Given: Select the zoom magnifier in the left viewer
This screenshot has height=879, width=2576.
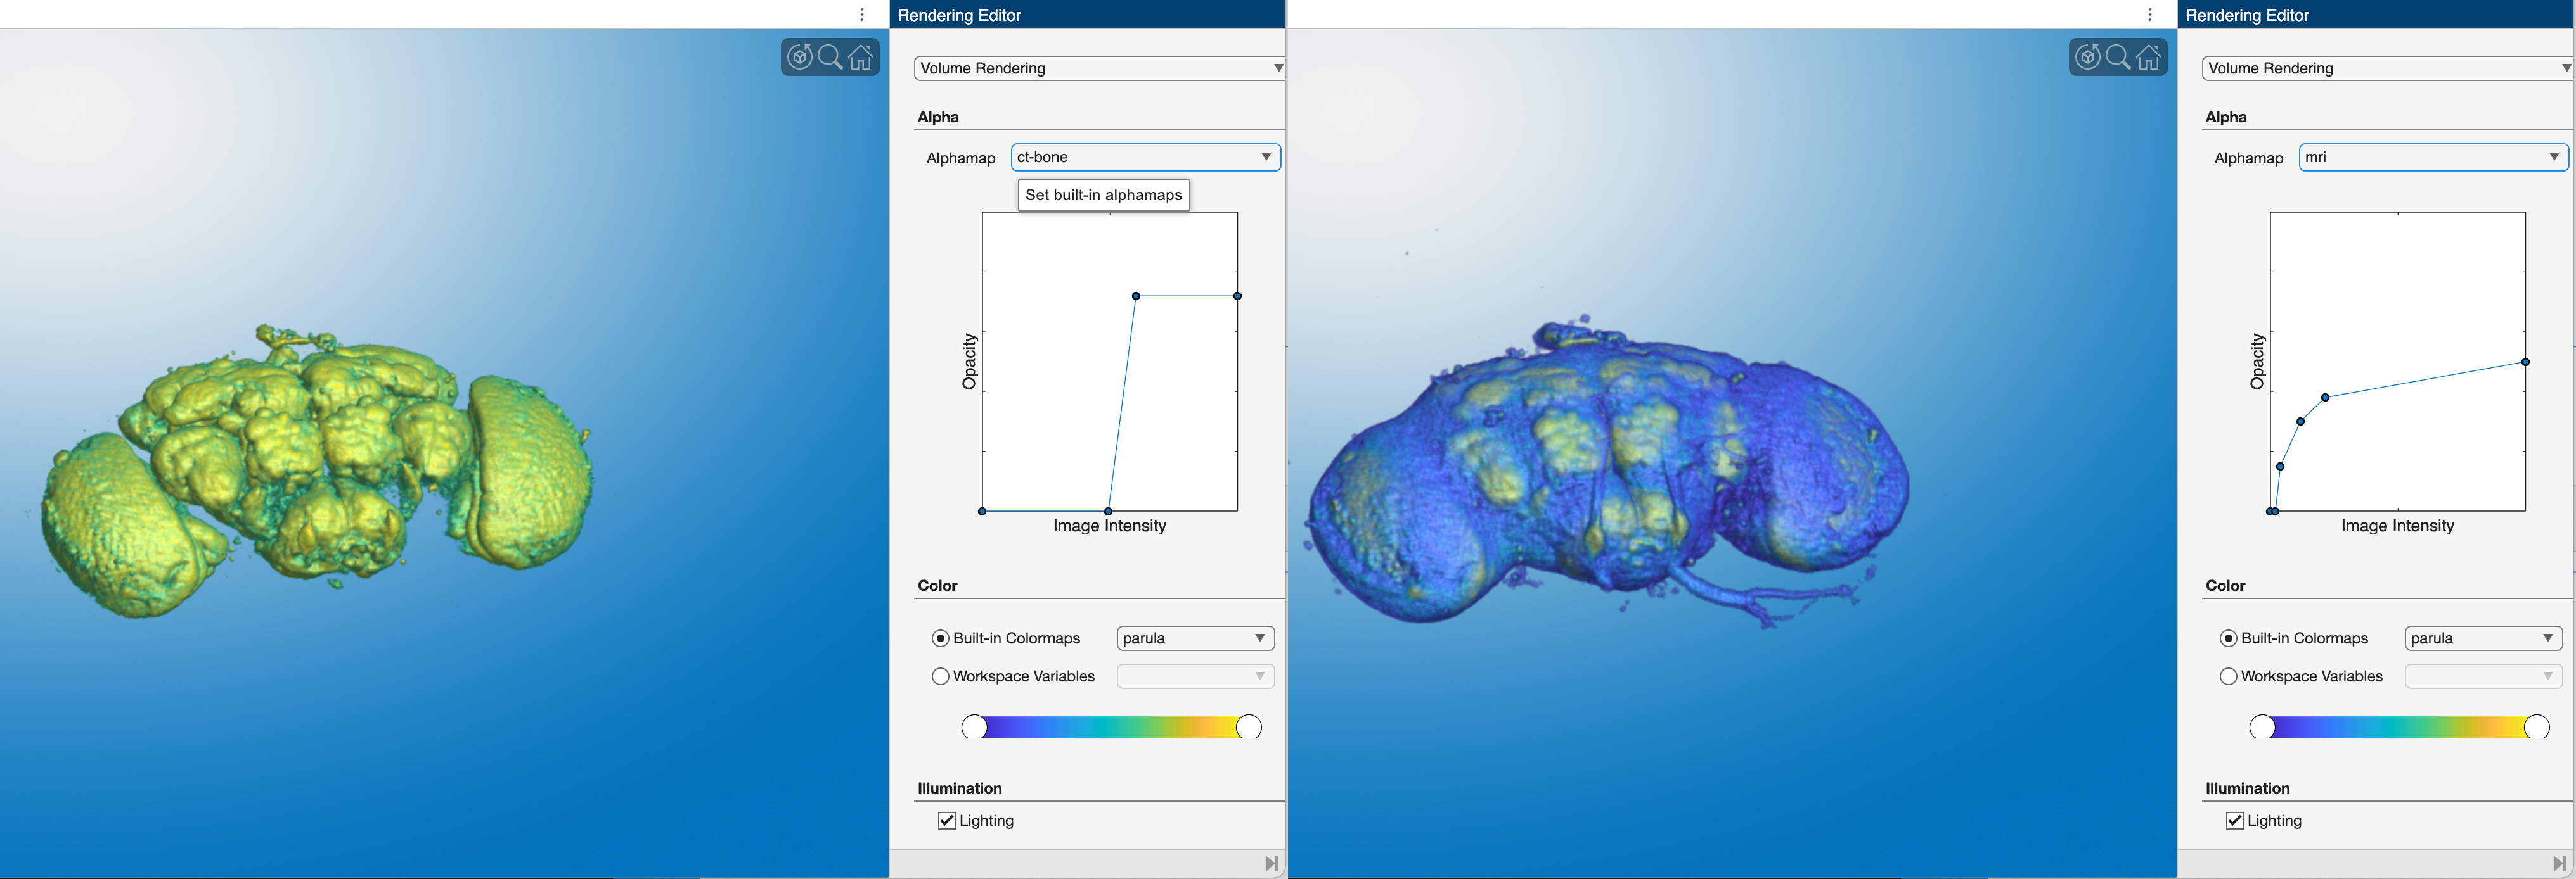Looking at the screenshot, I should (830, 57).
